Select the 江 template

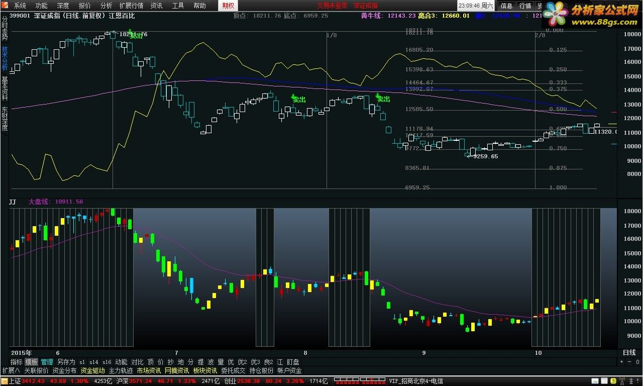pos(280,362)
